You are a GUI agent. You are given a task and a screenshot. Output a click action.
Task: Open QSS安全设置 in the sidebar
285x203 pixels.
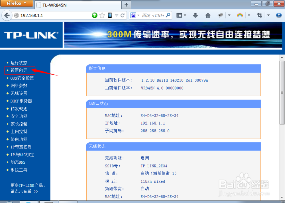pyautogui.click(x=22, y=78)
